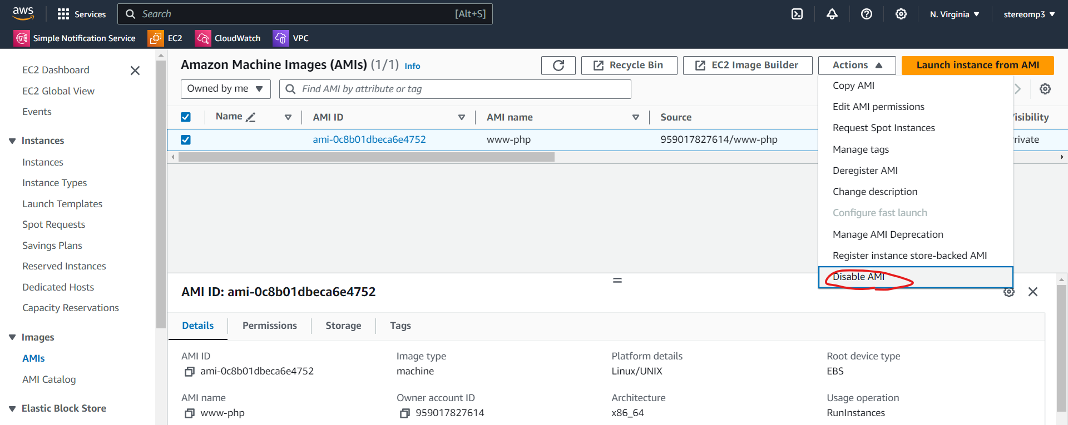1068x425 pixels.
Task: Uncheck the www-php AMI row checkbox
Action: [186, 139]
